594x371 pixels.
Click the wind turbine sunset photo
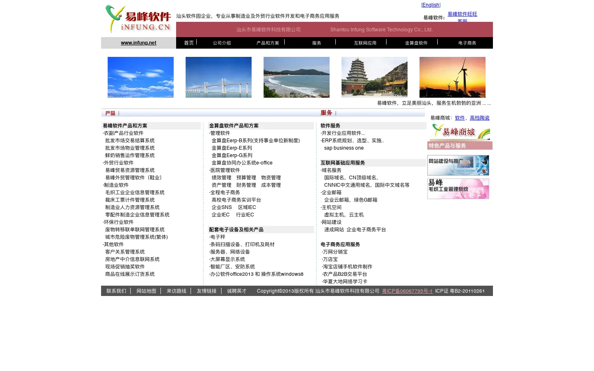pos(453,77)
